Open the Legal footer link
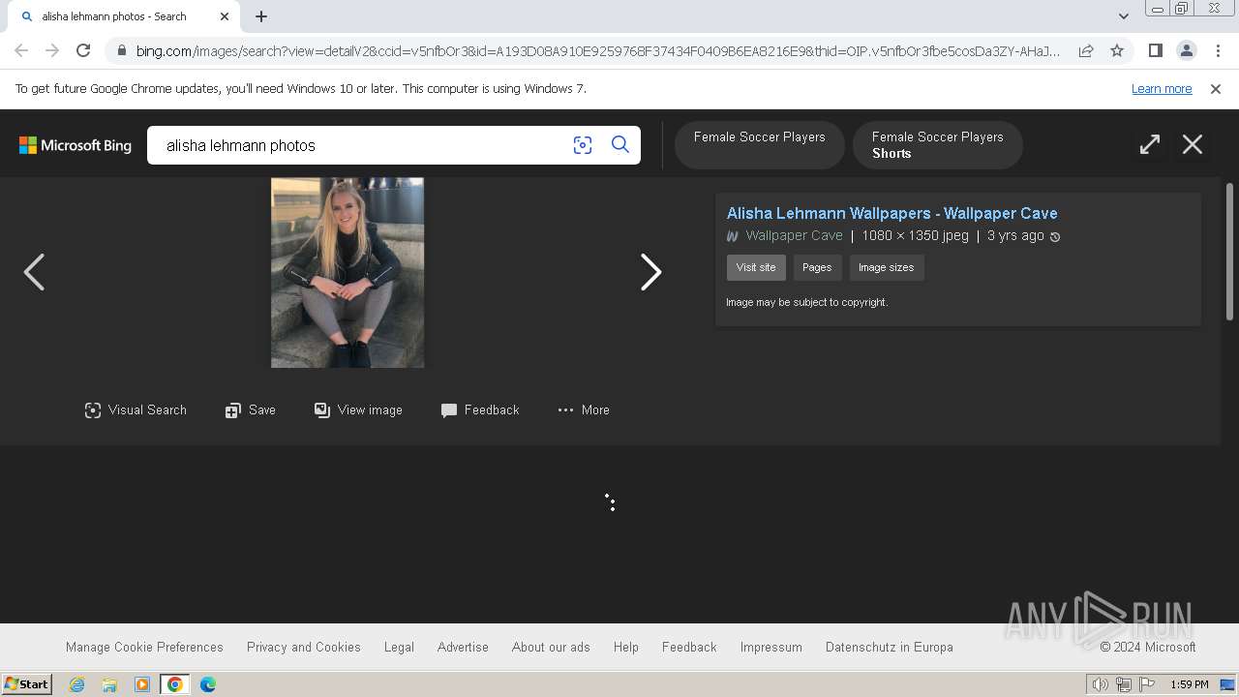The width and height of the screenshot is (1239, 697). click(x=399, y=648)
